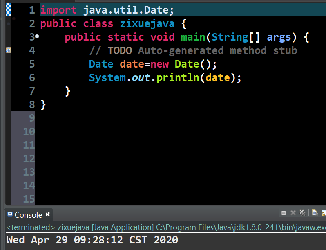
Task: Click 'date' argument inside println
Action: coord(217,77)
